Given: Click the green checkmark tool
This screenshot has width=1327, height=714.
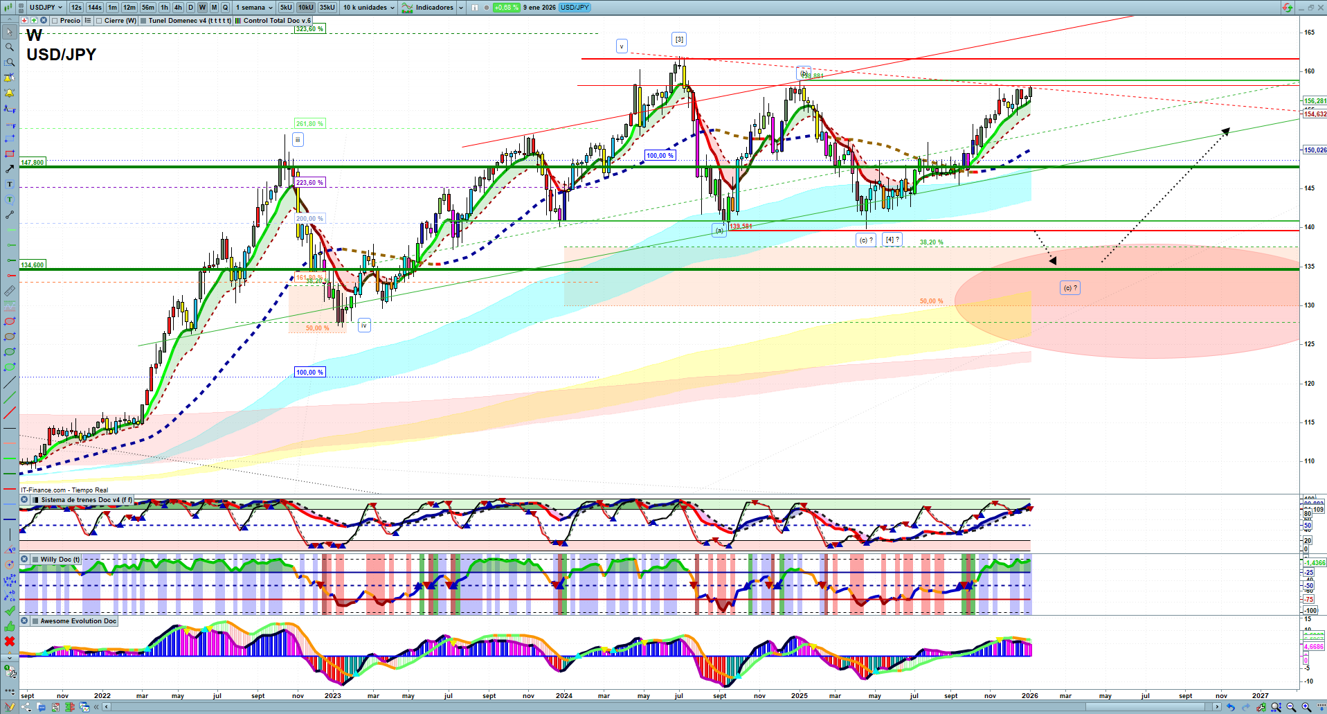Looking at the screenshot, I should tap(10, 611).
